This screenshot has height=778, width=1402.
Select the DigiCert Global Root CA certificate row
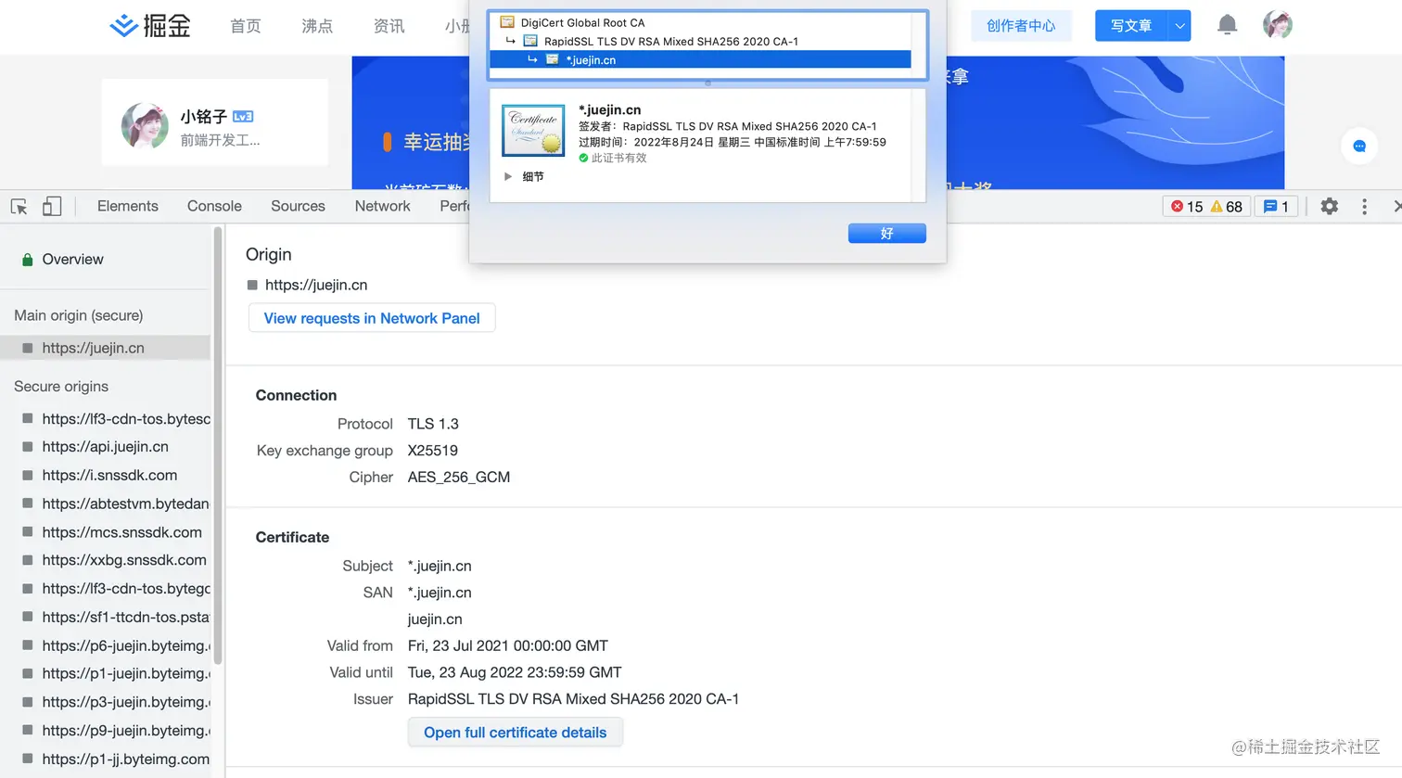[x=700, y=22]
